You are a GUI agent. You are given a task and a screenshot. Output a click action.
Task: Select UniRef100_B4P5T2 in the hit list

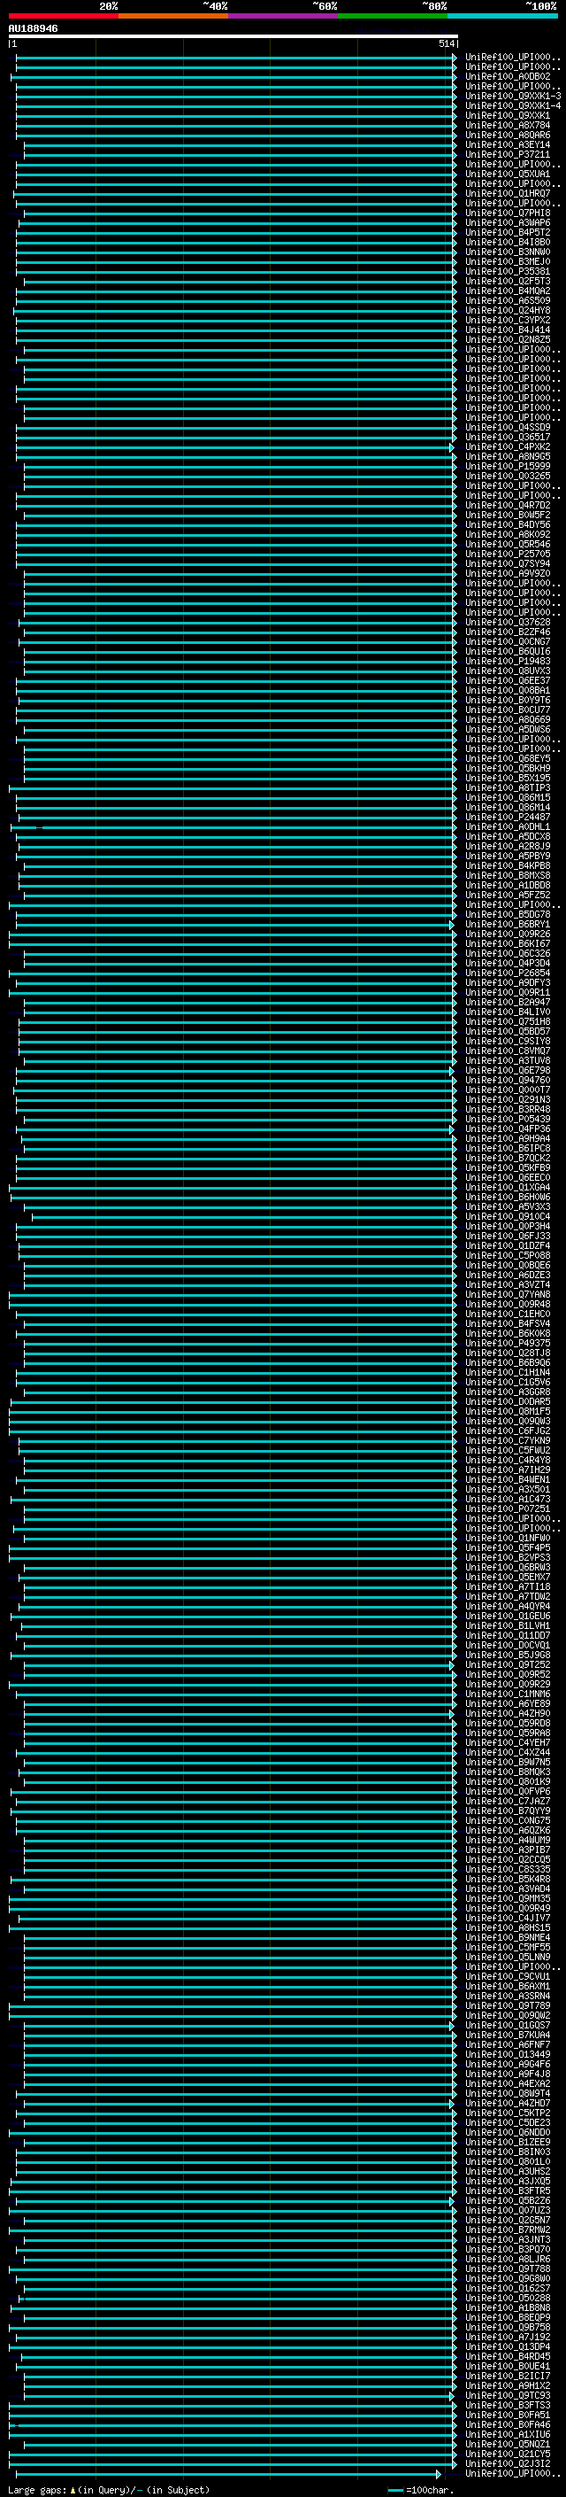click(x=507, y=233)
